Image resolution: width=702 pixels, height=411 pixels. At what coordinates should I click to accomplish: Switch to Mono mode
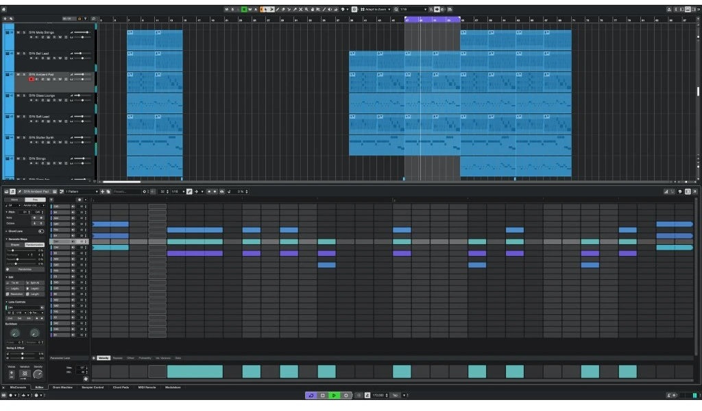point(14,200)
